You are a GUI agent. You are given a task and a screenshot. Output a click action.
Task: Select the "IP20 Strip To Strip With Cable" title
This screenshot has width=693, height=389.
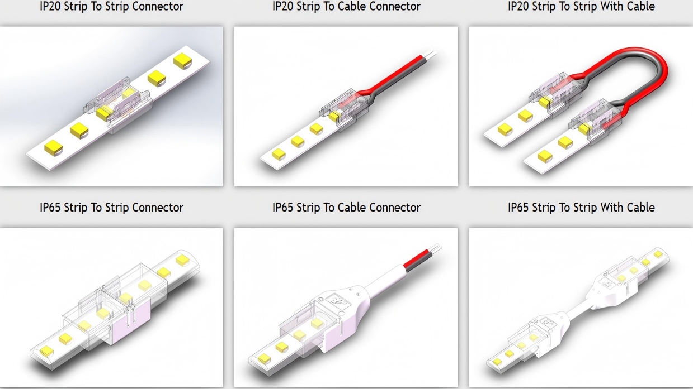(581, 7)
